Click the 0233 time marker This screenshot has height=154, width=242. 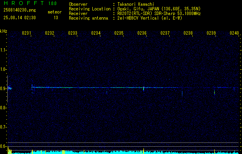73,33
